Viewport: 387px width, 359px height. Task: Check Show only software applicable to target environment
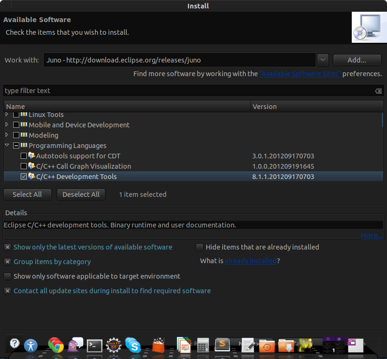tap(8, 276)
